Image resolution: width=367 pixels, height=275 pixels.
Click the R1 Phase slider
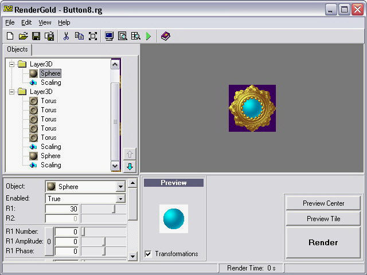click(103, 251)
